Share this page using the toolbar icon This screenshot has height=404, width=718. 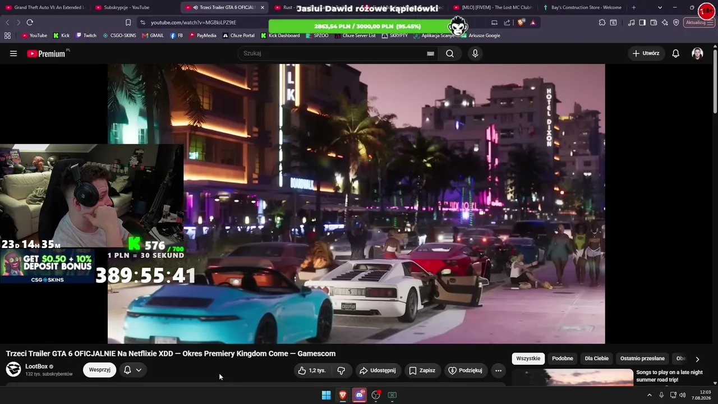coord(507,22)
